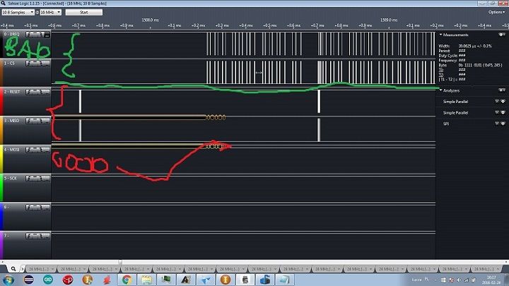Open the sample rate MHz dropdown
The image size is (509, 286).
pyautogui.click(x=51, y=12)
